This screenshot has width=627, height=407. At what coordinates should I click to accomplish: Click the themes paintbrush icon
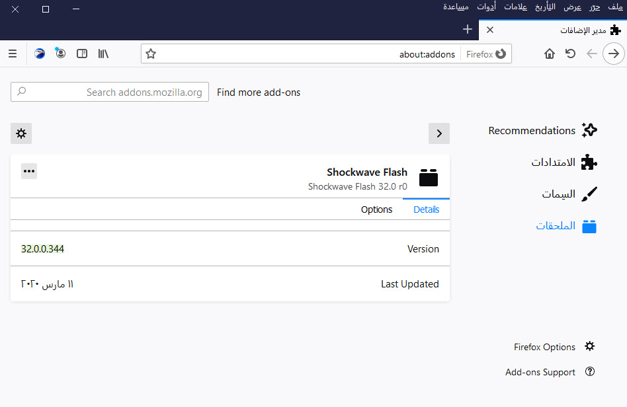point(589,194)
